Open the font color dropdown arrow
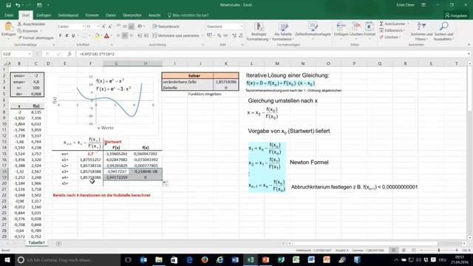Viewport: 473px width, 266px height. [x=111, y=36]
